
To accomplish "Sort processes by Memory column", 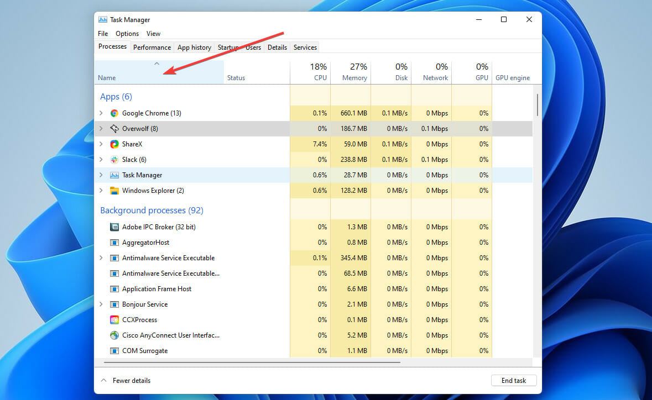I will (x=351, y=72).
